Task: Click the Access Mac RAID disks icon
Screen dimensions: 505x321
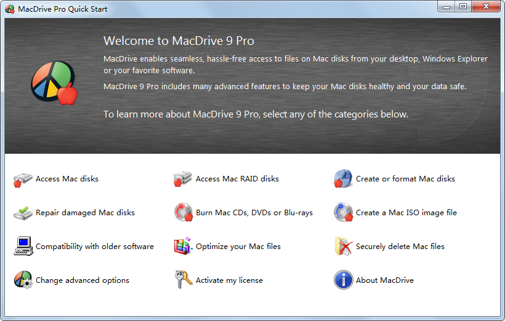Action: coord(183,179)
